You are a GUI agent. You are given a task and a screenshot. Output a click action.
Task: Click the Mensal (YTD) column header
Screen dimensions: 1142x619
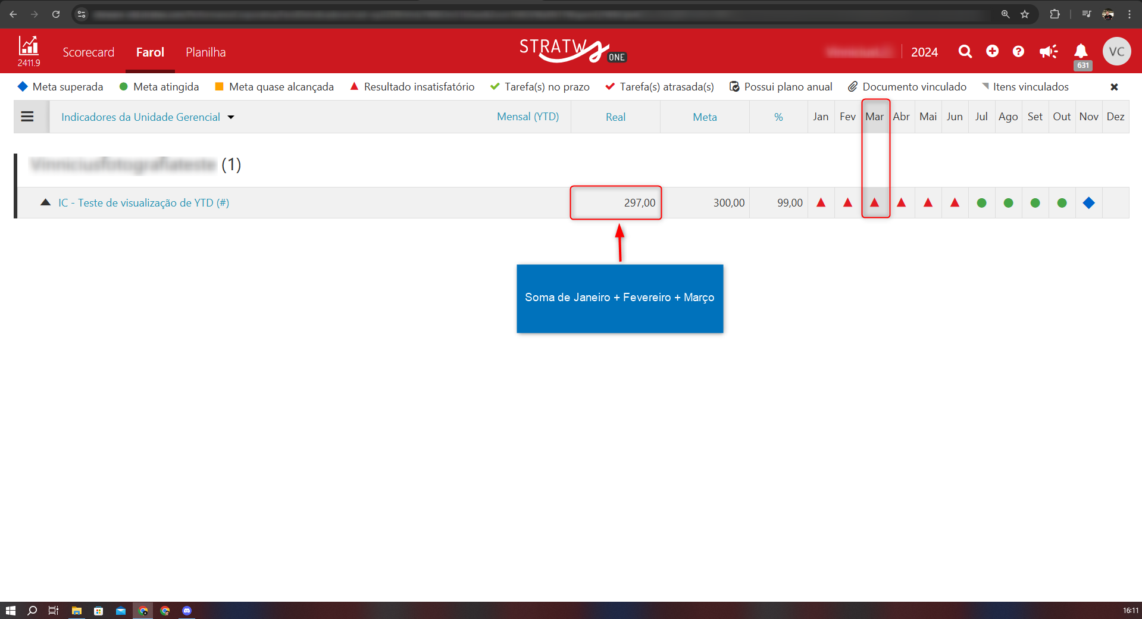pos(528,117)
